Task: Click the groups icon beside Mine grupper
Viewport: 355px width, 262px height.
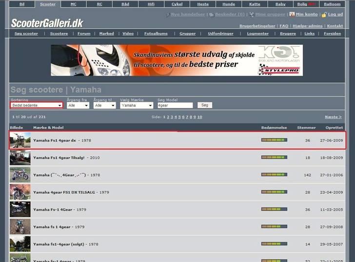Action: [x=252, y=15]
